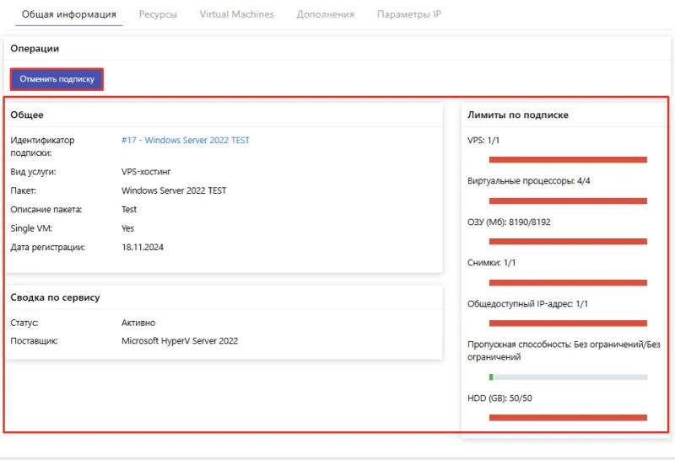The image size is (675, 460).
Task: Click the Виртуальные процессоры 4/4 usage bar
Action: click(568, 201)
